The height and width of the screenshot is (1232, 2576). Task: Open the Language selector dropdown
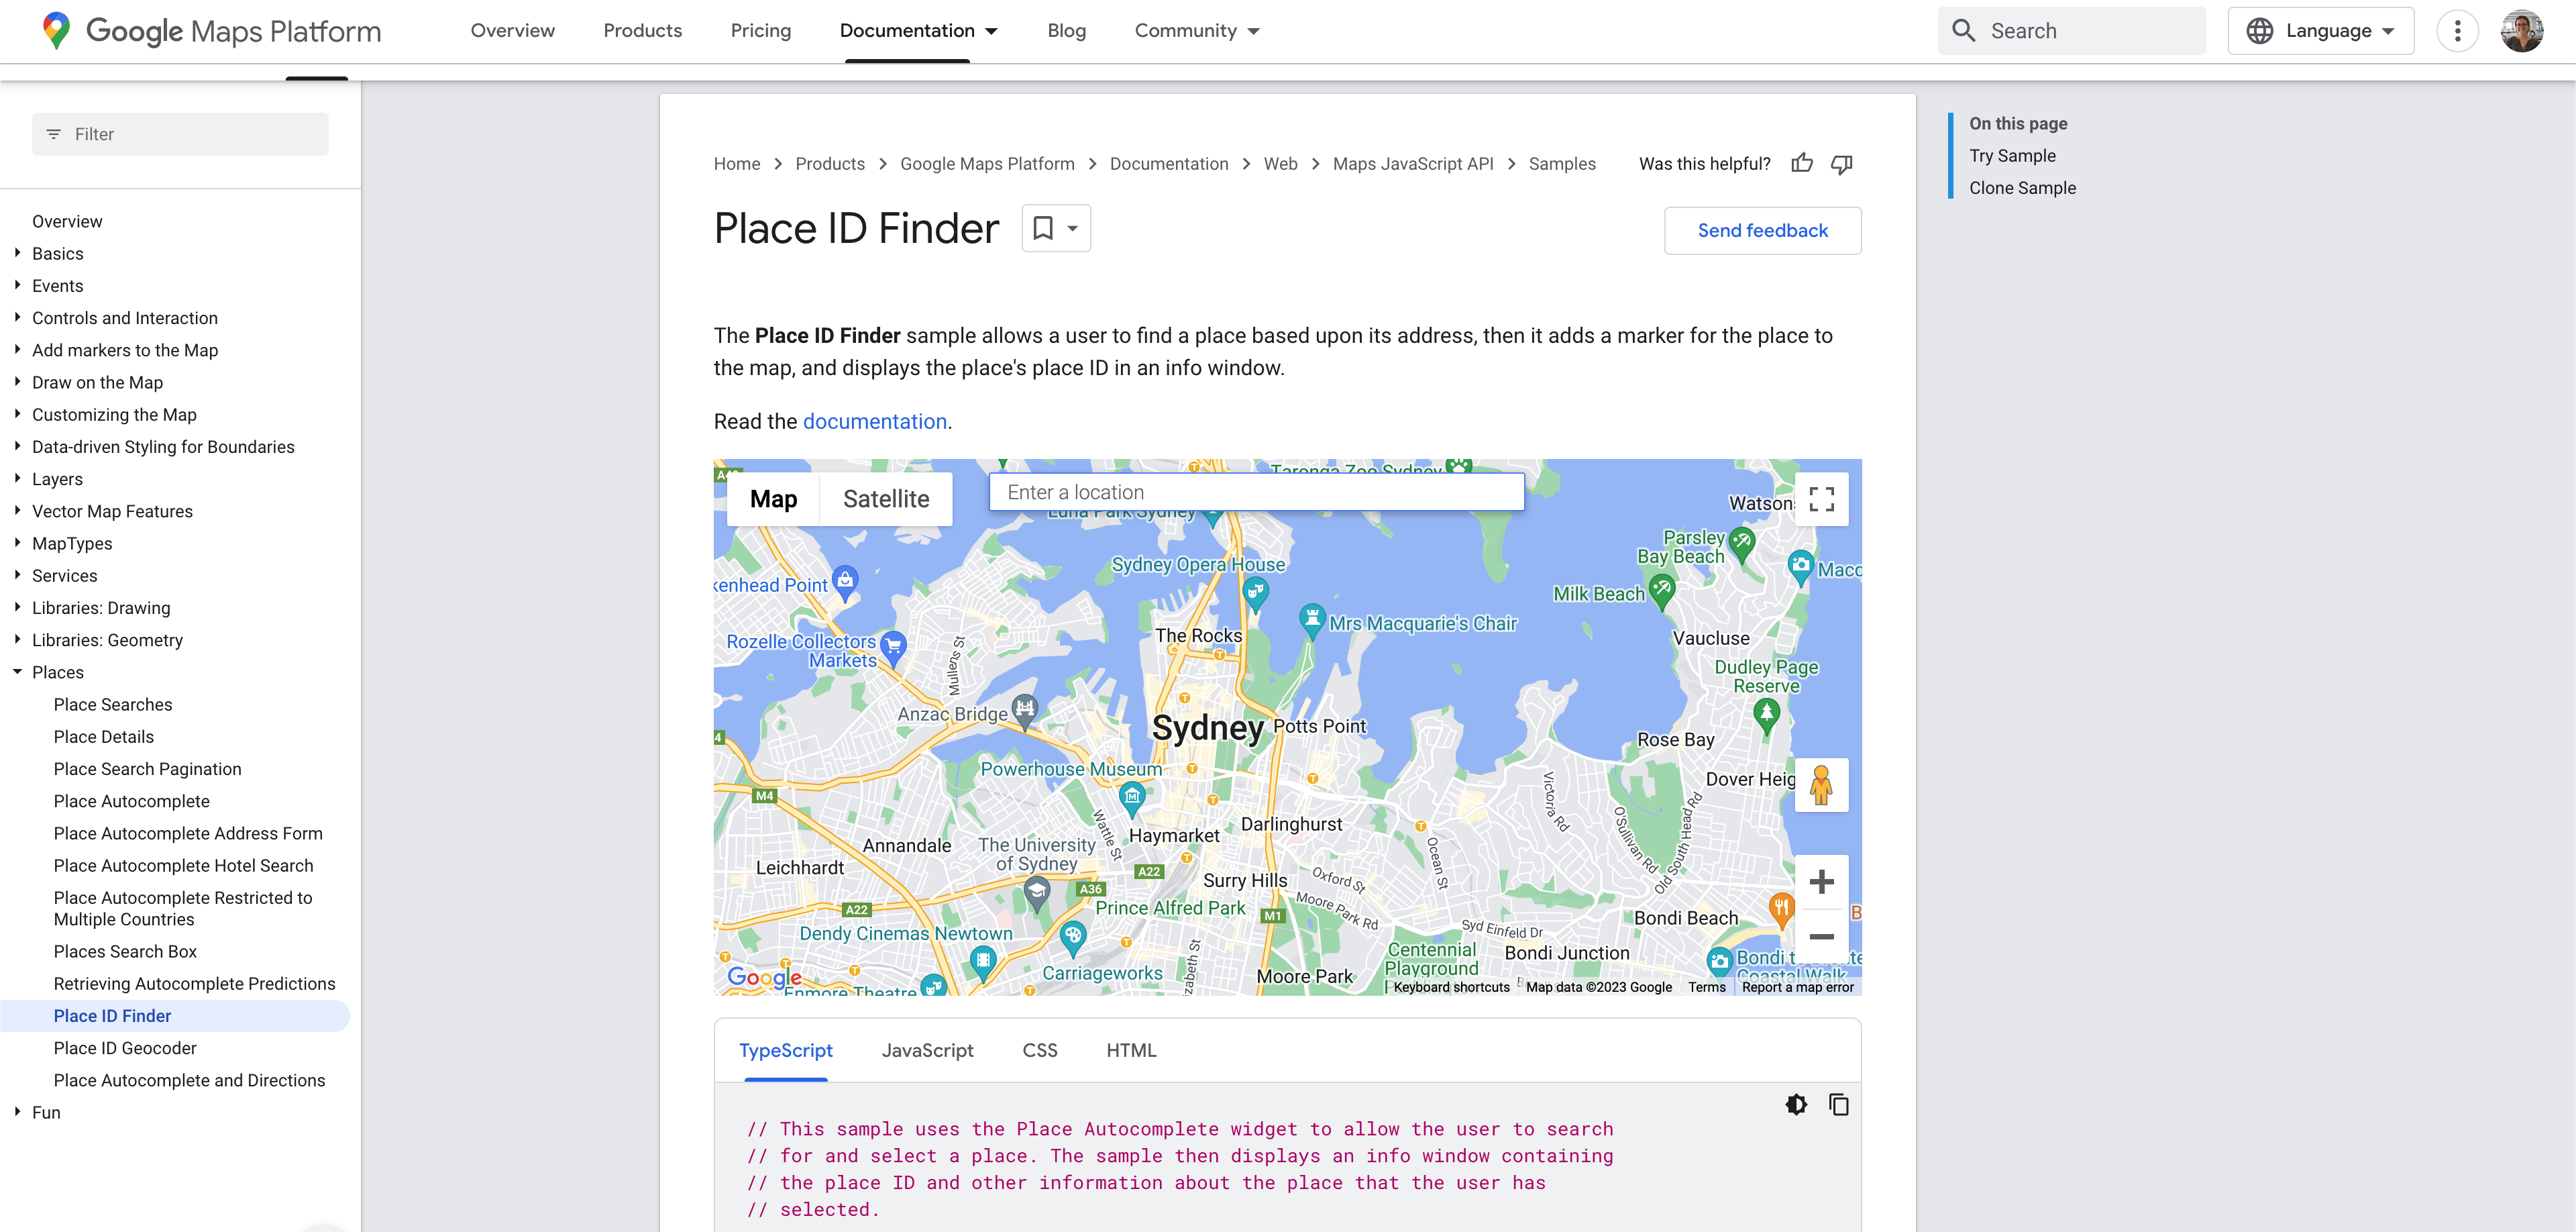(x=2320, y=31)
